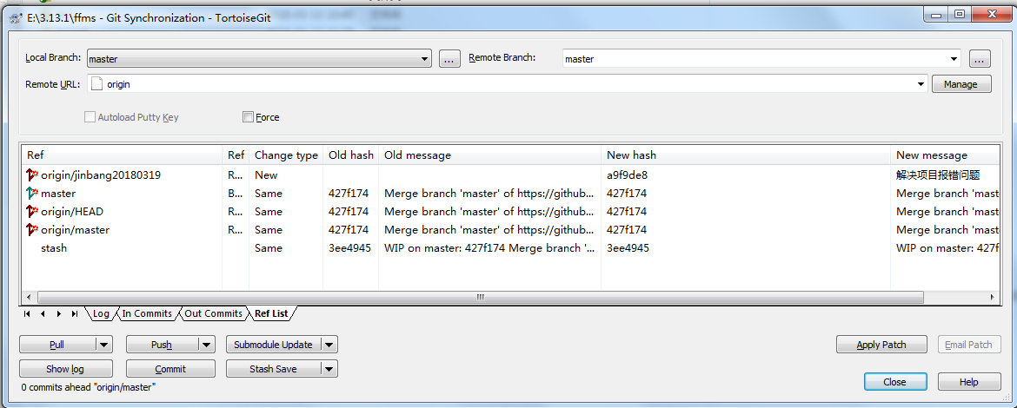This screenshot has height=408, width=1017.
Task: Browse remote branches with ellipsis button
Action: click(x=980, y=59)
